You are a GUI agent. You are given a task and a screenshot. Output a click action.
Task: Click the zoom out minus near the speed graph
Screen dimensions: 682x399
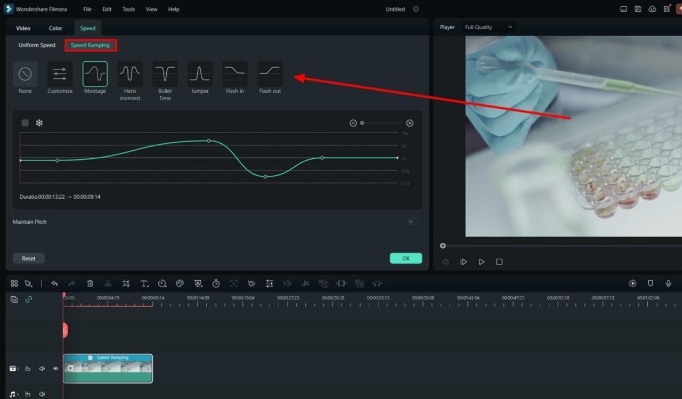(x=353, y=123)
